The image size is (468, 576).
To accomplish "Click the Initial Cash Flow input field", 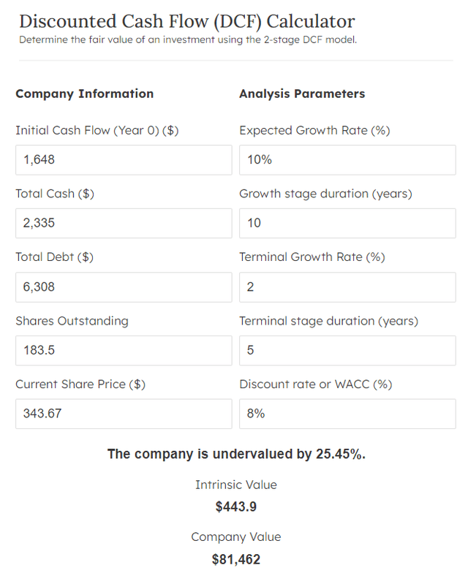I will (123, 159).
